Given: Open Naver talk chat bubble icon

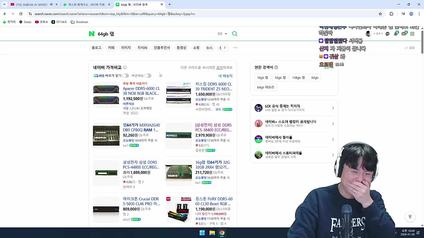Looking at the screenshot, I should point(387,34).
